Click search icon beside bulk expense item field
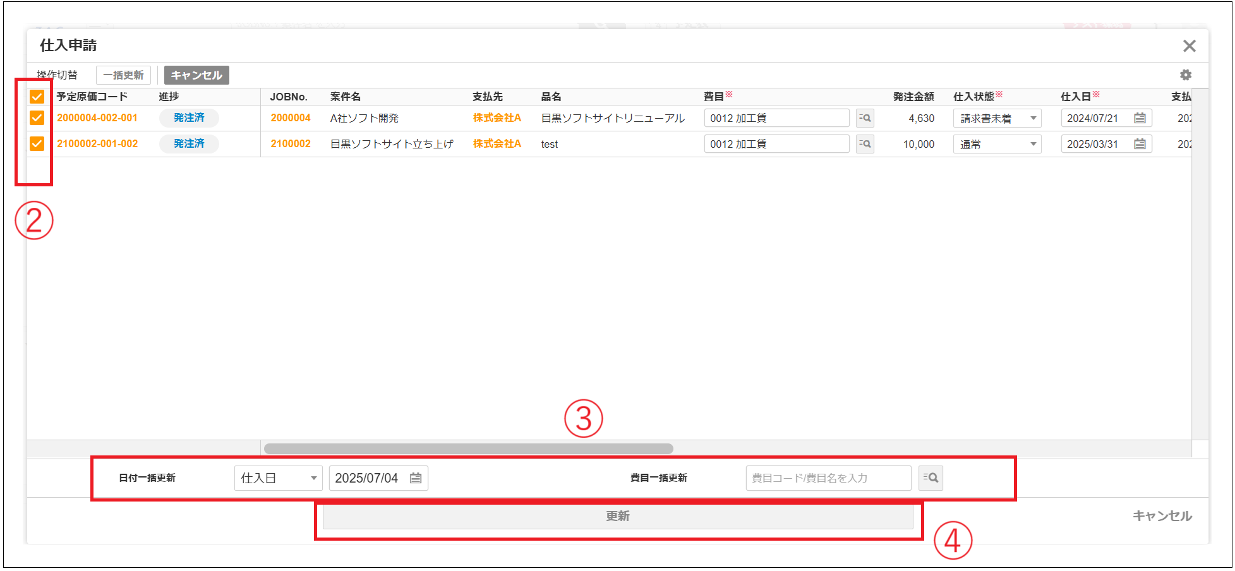Screen dimensions: 1235x571 pos(931,478)
